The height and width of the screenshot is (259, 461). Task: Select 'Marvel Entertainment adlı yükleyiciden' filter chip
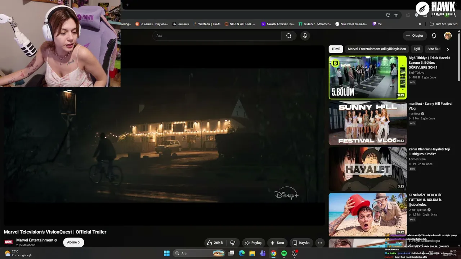pos(377,49)
